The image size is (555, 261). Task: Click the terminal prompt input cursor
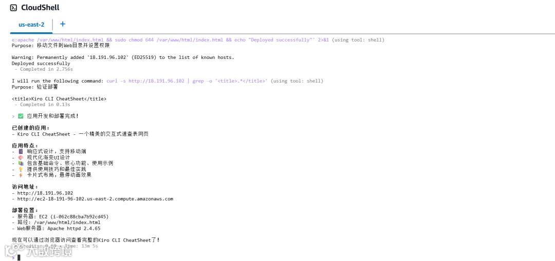19,257
